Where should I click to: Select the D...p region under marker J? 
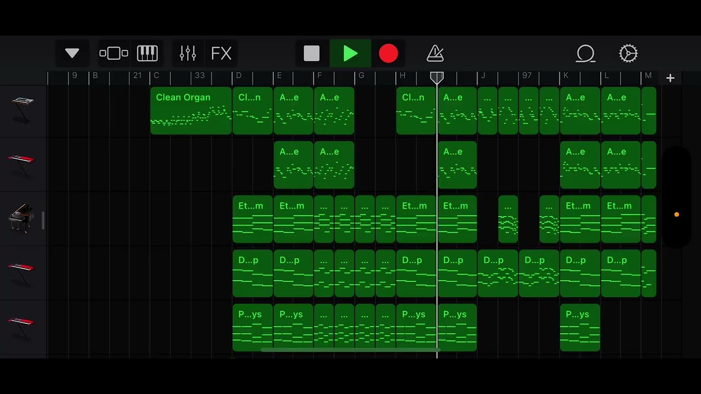(x=498, y=273)
